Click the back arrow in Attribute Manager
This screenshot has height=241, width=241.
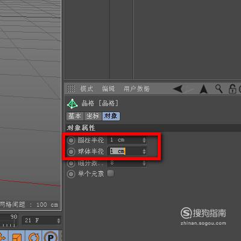178,89
